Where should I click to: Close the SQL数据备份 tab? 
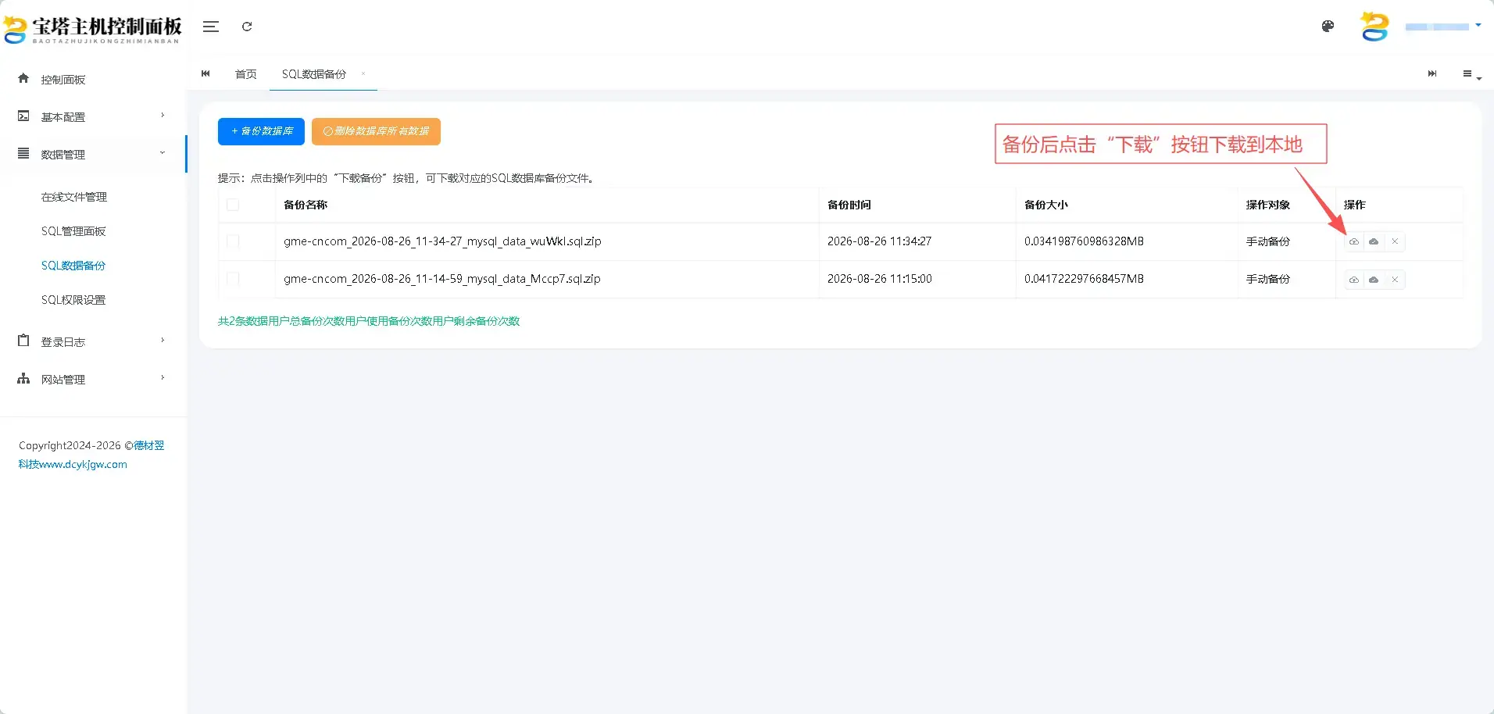click(363, 73)
